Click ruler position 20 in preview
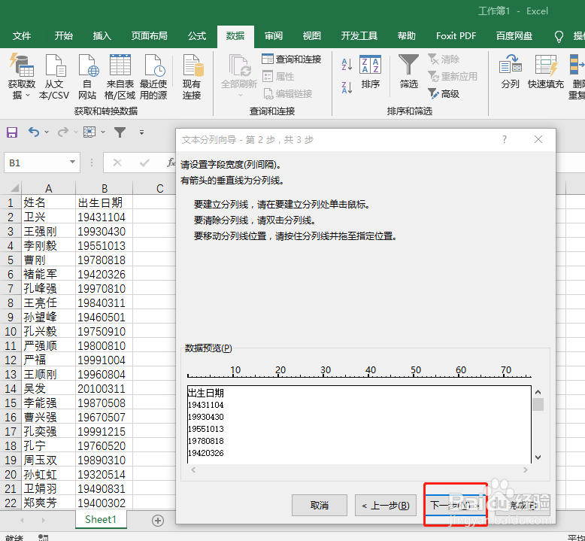This screenshot has width=585, height=541. [278, 375]
